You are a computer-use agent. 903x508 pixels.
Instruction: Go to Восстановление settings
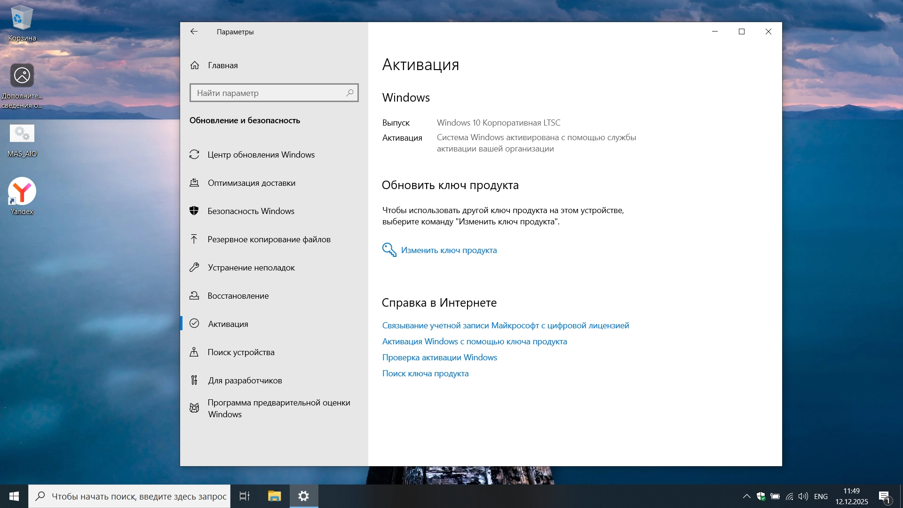click(x=238, y=296)
